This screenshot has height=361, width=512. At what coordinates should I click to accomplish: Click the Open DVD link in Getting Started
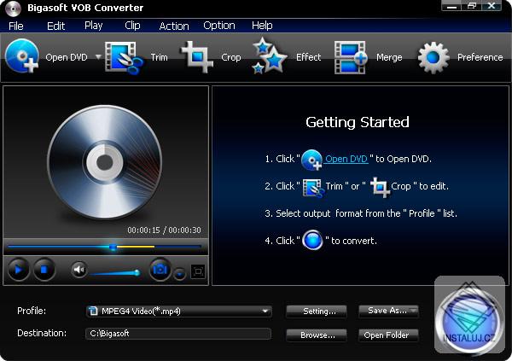(346, 159)
